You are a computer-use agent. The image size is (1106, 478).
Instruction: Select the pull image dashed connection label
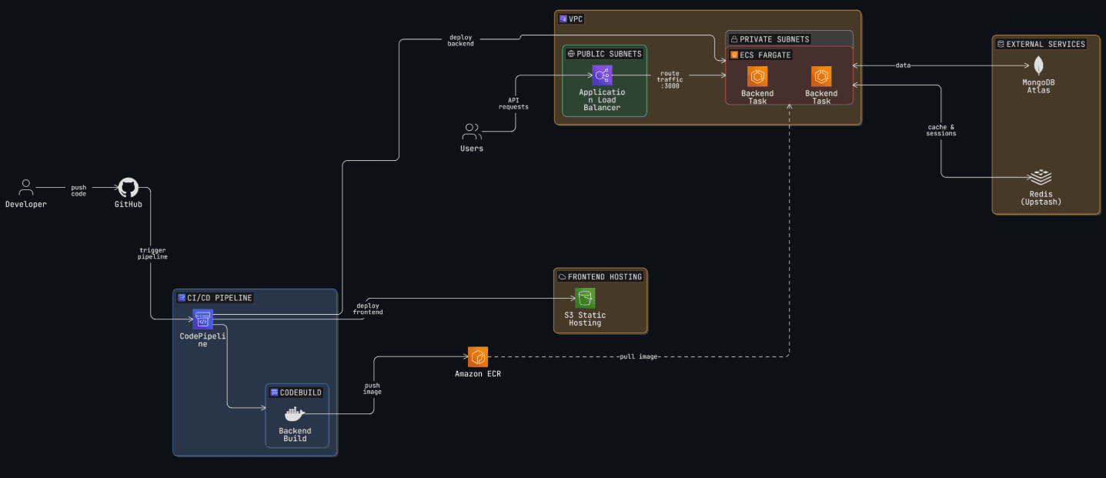[637, 356]
